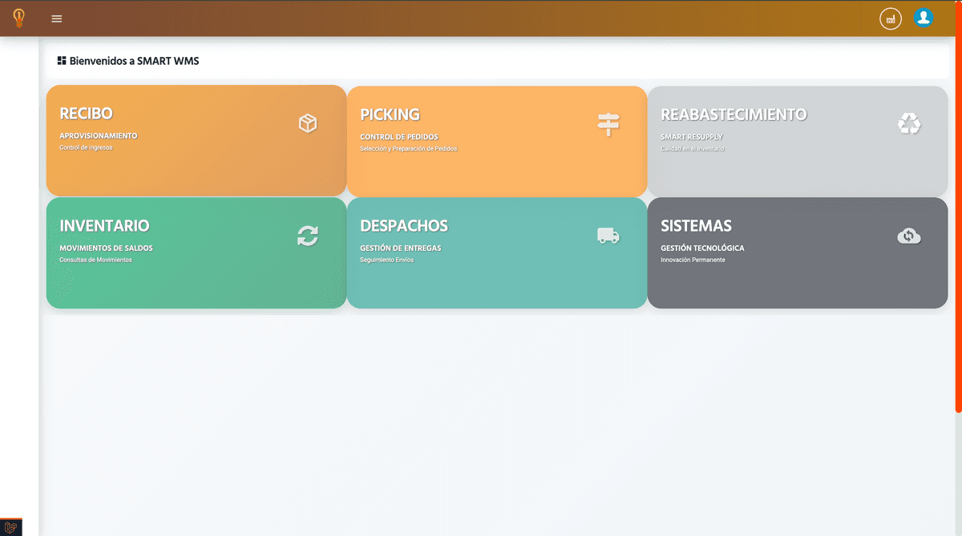Click the box icon on the Recibo card

pos(308,123)
